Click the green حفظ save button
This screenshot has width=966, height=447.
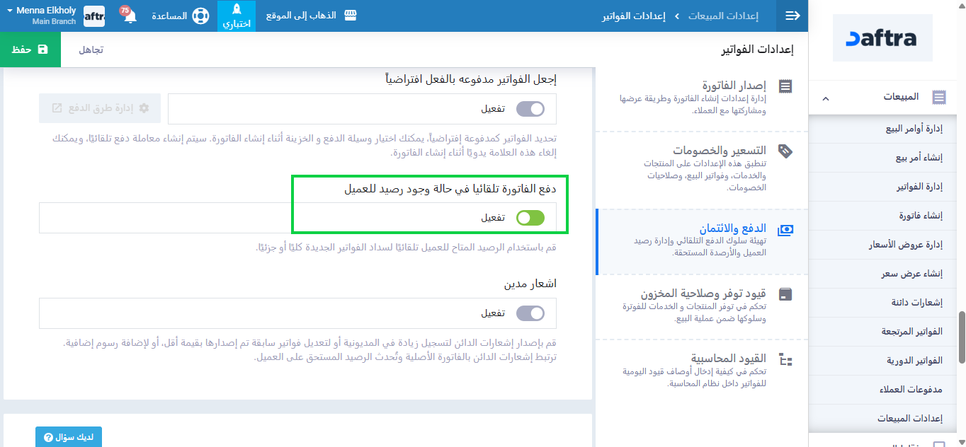click(30, 50)
